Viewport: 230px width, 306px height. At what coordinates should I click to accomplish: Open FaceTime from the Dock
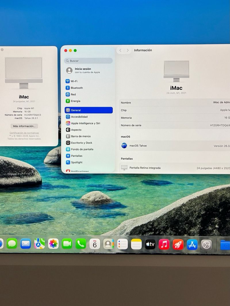click(x=67, y=244)
